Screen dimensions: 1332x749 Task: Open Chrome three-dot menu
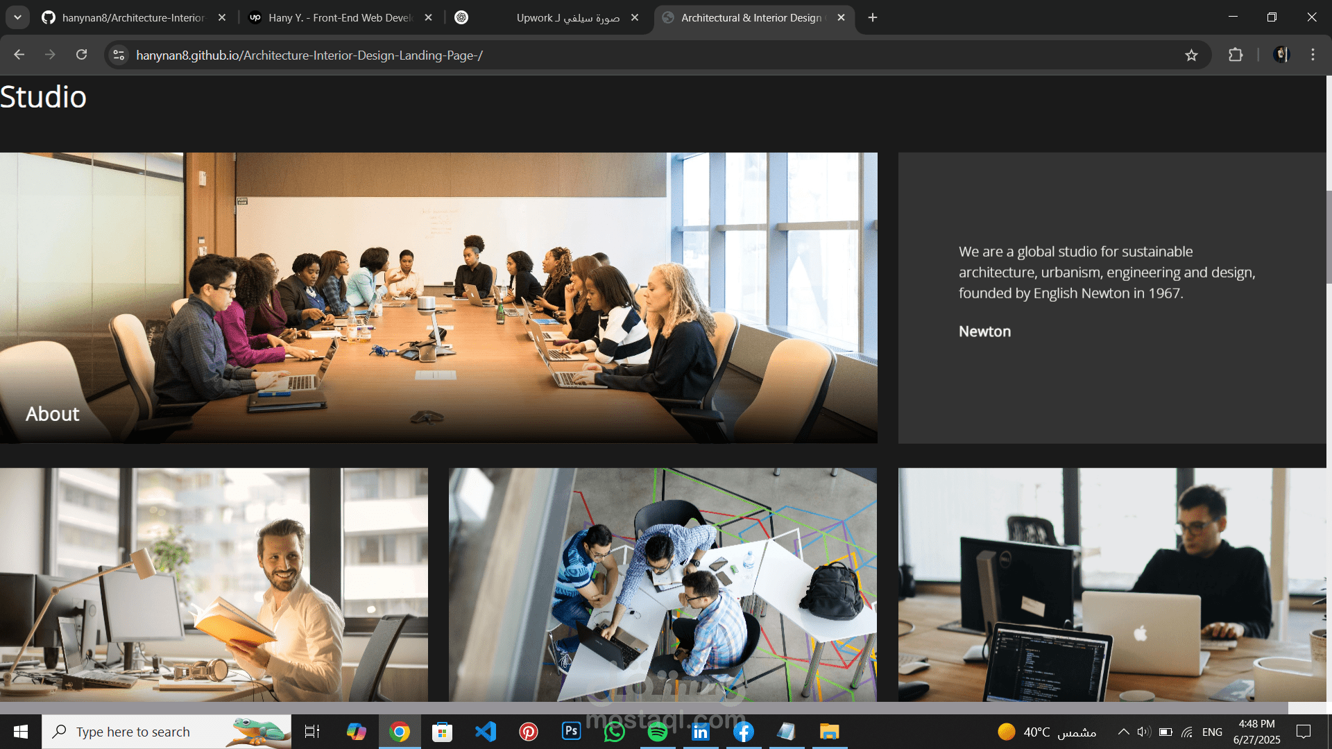[1313, 55]
